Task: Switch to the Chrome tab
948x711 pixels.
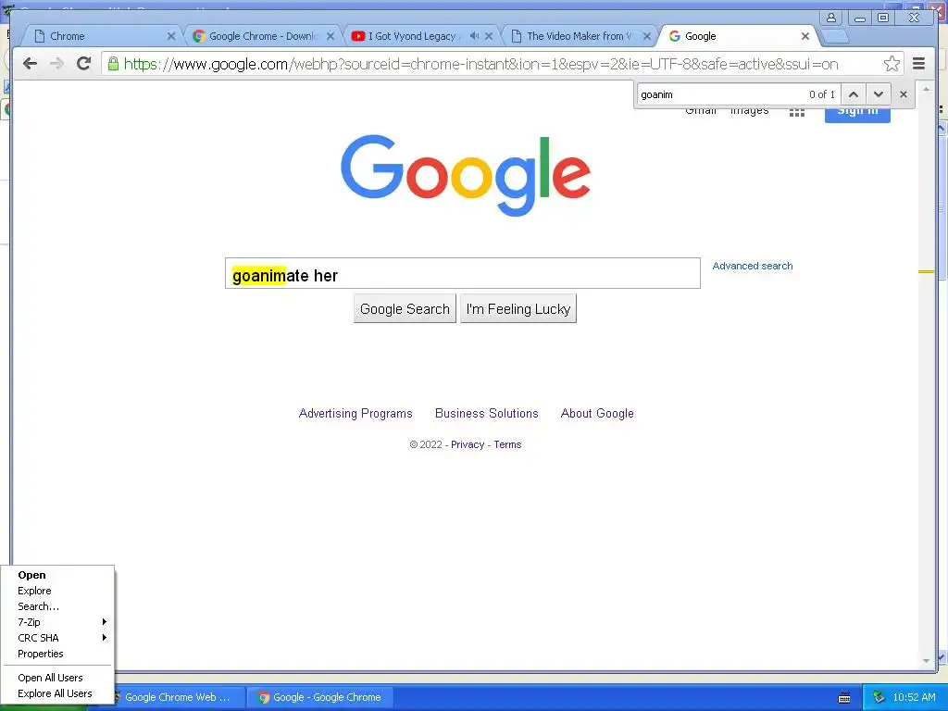Action: click(100, 36)
